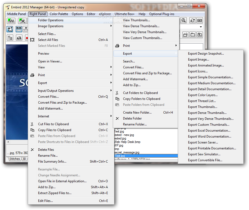Toggle the inch ruler units button

coord(26,29)
